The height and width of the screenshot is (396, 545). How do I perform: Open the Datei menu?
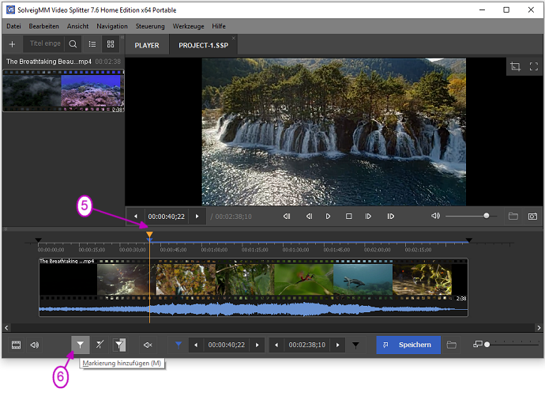click(13, 26)
